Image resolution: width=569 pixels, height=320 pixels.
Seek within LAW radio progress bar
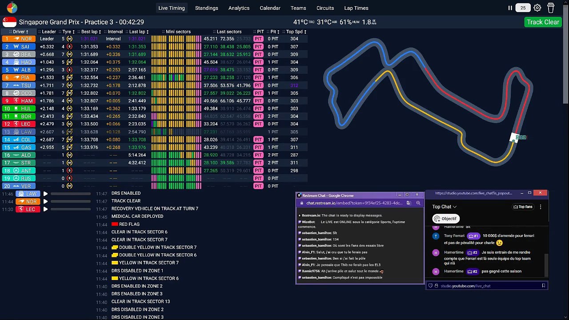pyautogui.click(x=71, y=194)
